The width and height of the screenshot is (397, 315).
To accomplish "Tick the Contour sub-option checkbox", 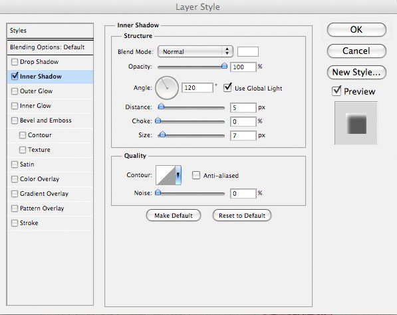I will pos(23,135).
